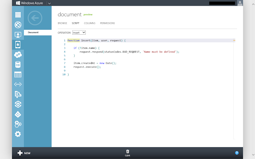Viewport: 255px width, 159px height.
Task: Click the 'request.execute();' line
Action: pos(87,67)
